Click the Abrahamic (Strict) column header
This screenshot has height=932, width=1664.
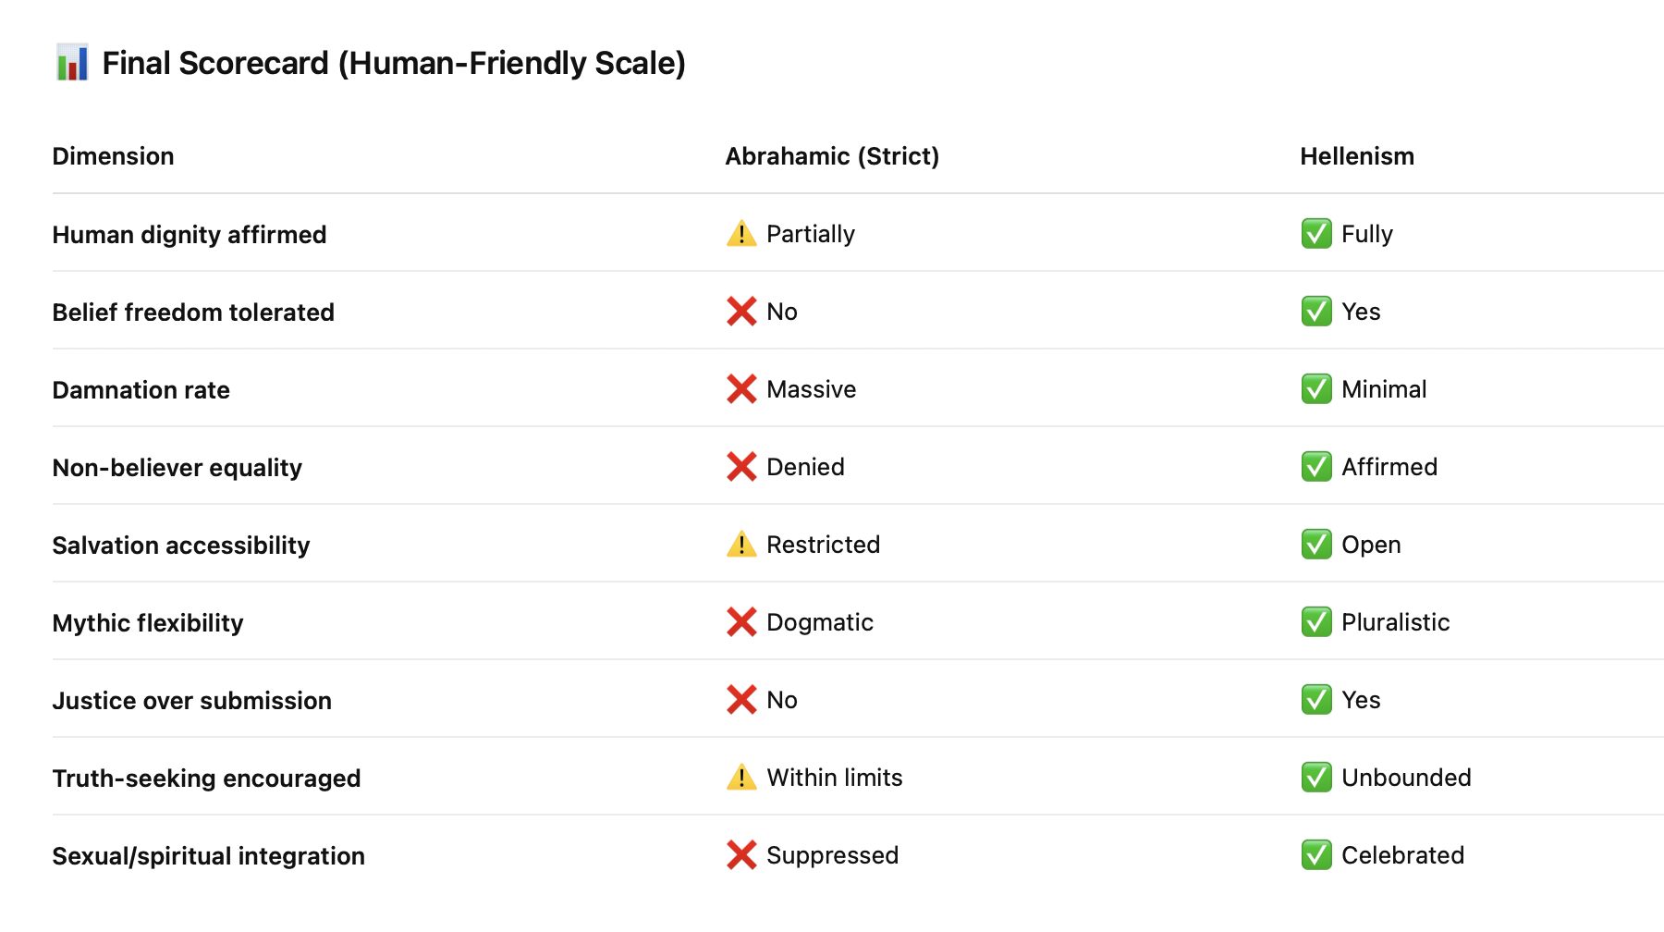point(832,156)
